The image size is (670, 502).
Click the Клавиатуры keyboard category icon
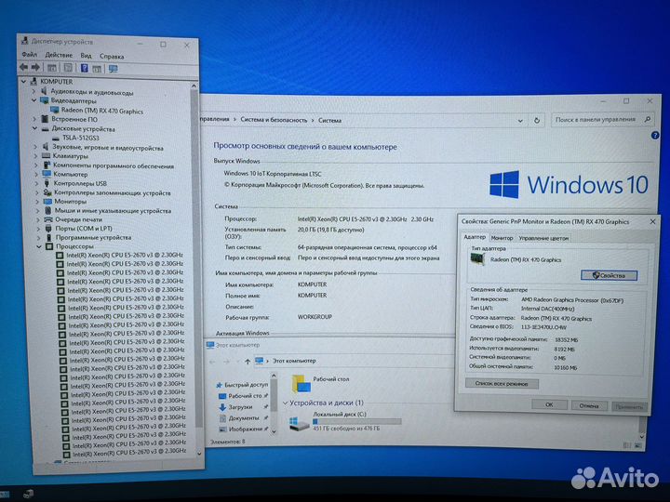[47, 156]
